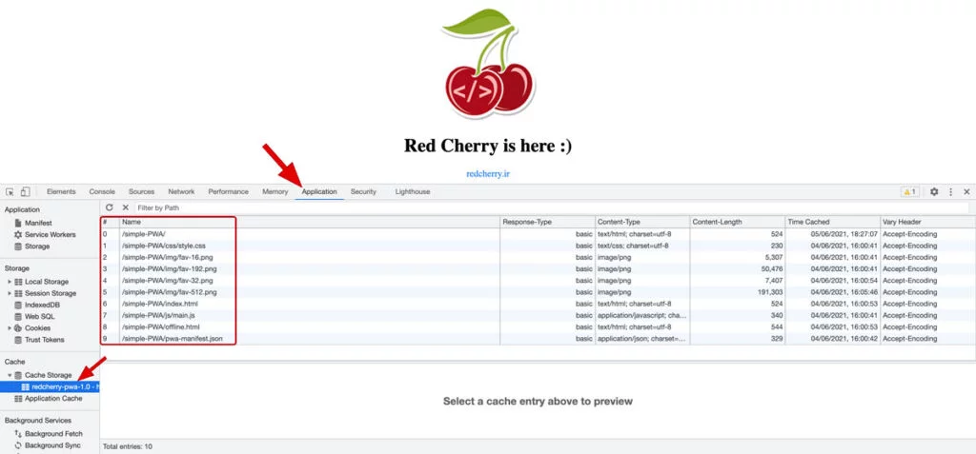The height and width of the screenshot is (454, 976).
Task: Delete selected cache entry with X
Action: coord(125,207)
